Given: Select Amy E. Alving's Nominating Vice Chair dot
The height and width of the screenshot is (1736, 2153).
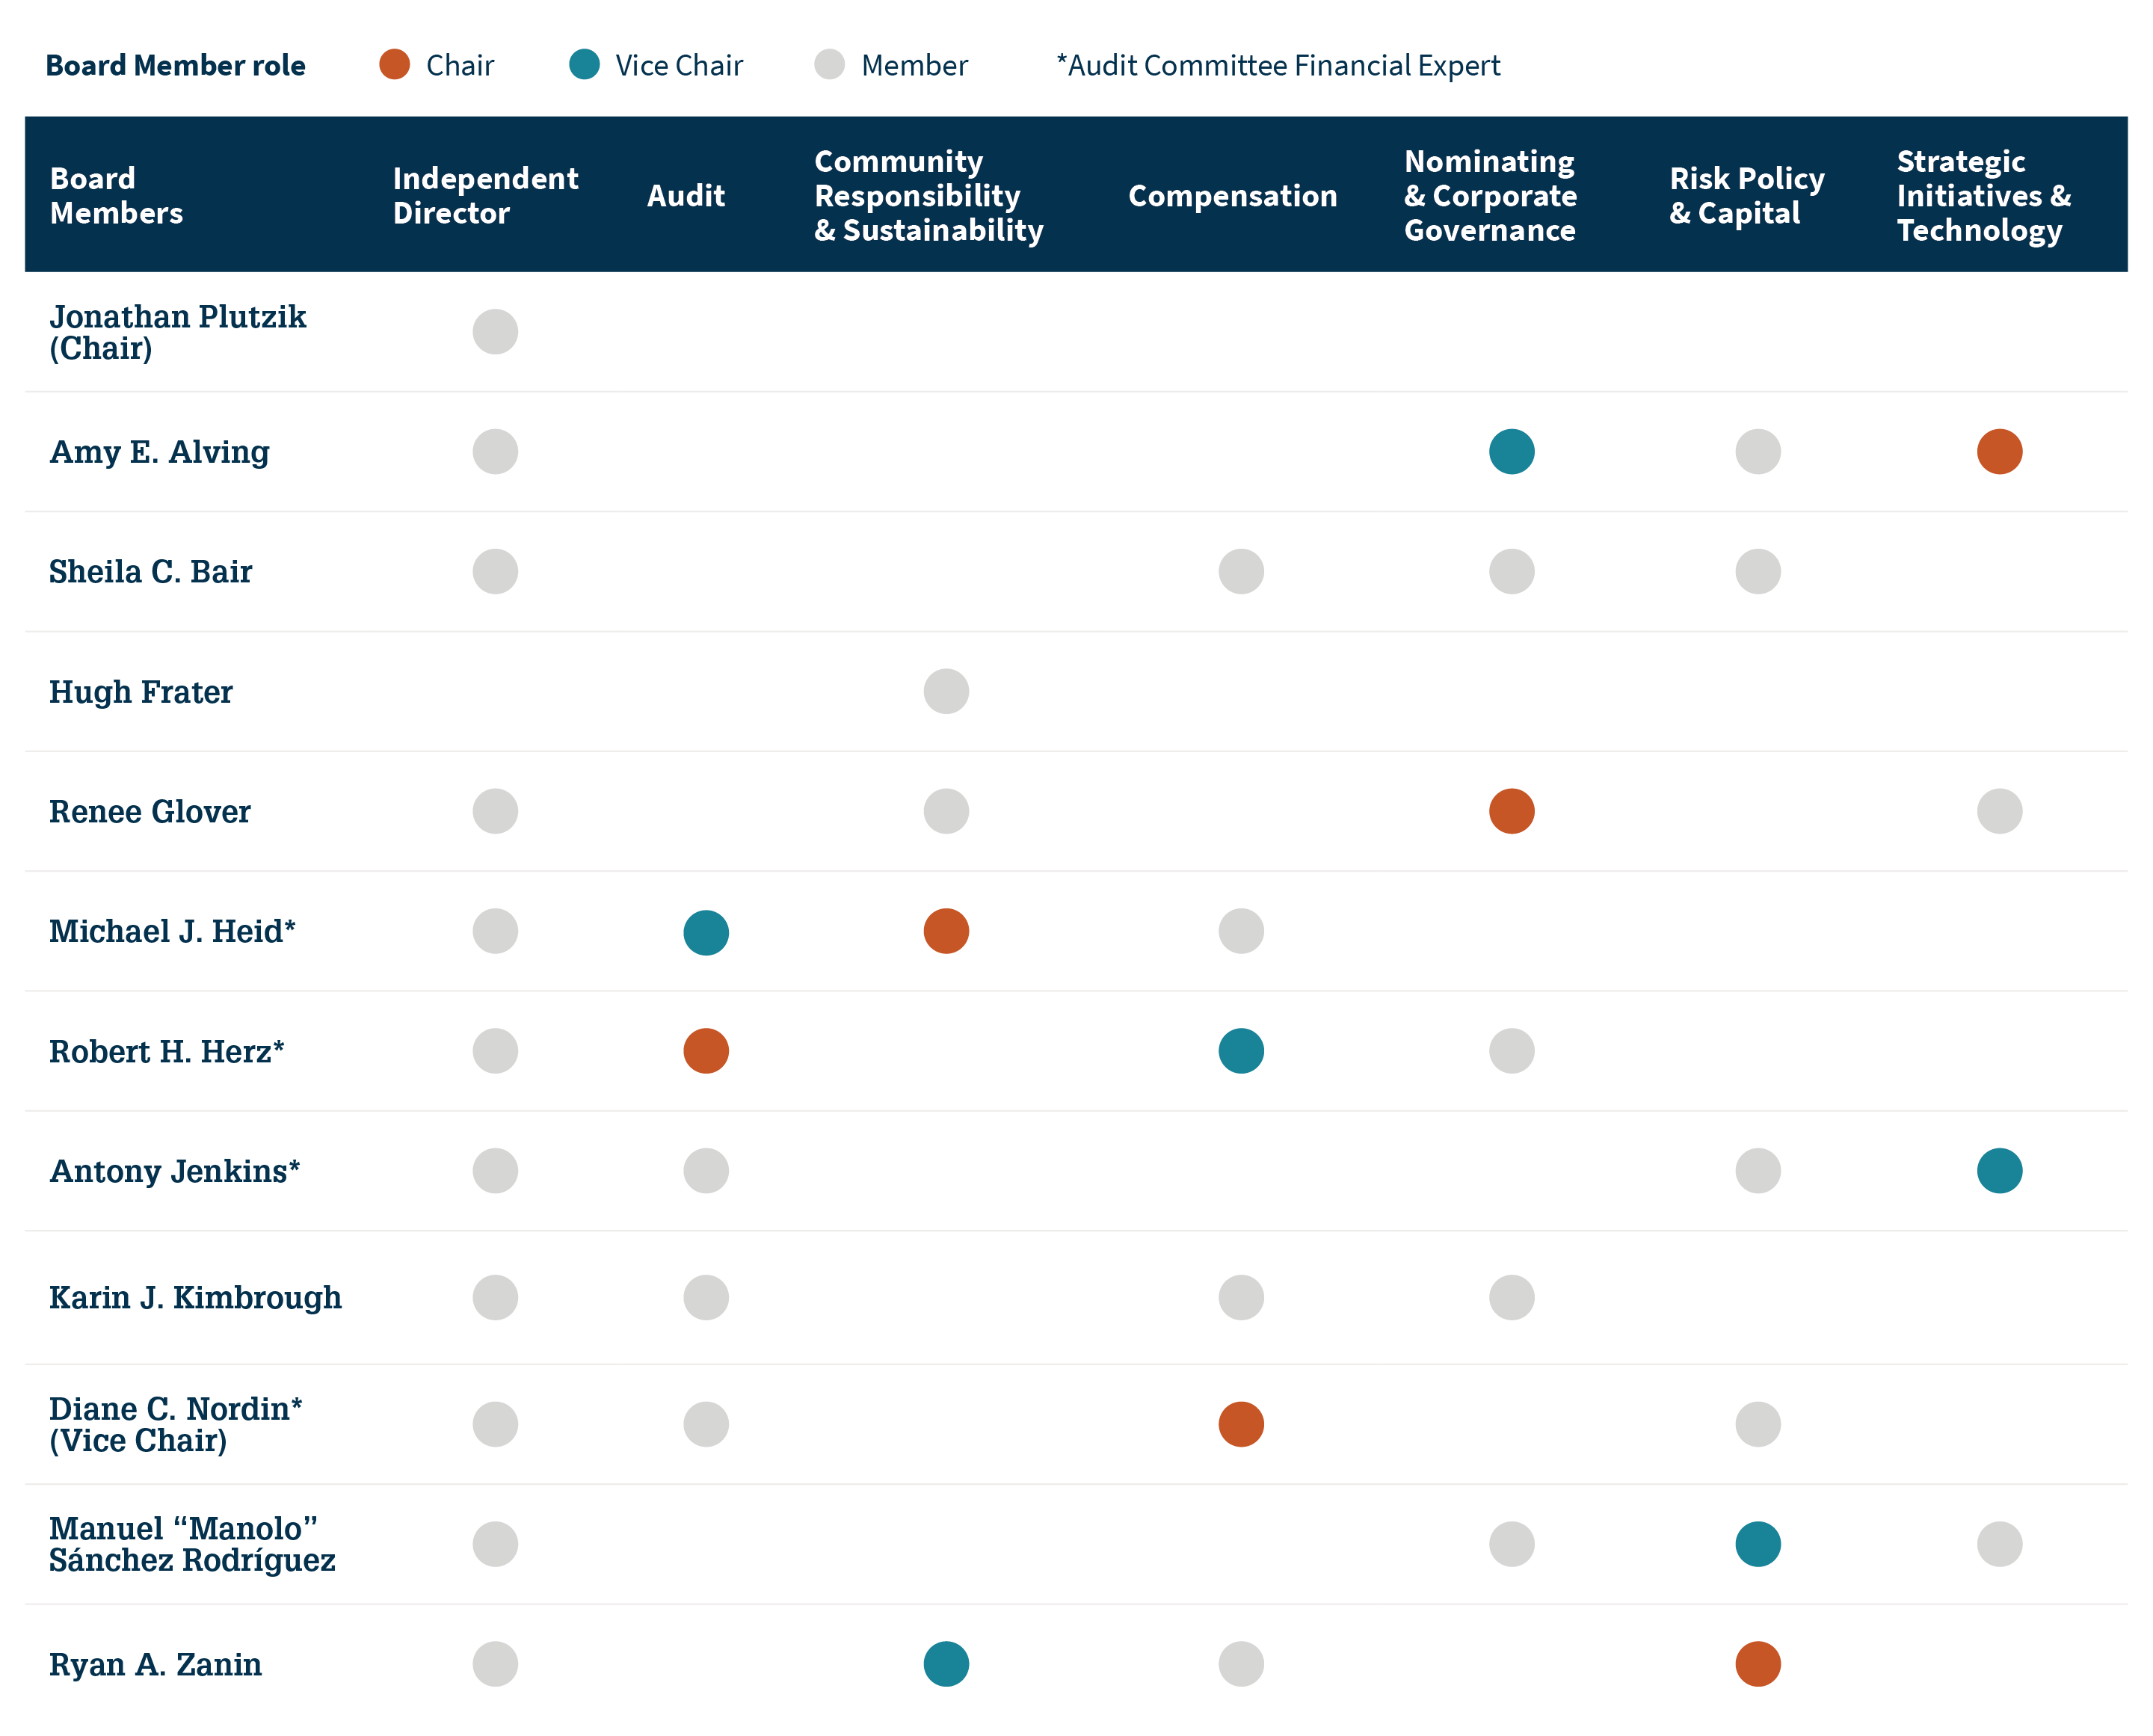Looking at the screenshot, I should 1512,451.
